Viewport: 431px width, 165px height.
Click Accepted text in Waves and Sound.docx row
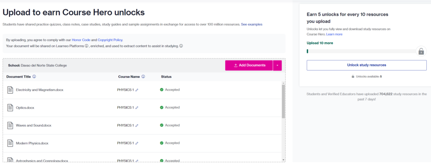point(172,125)
